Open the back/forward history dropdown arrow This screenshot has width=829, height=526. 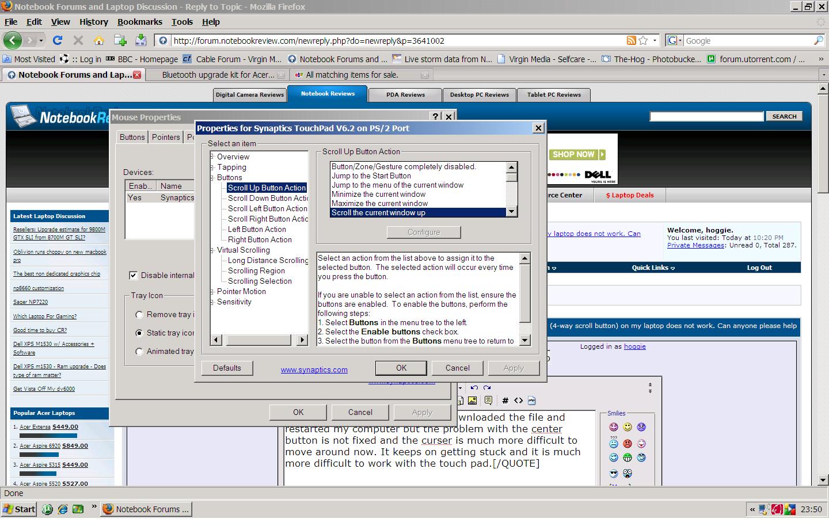point(41,40)
